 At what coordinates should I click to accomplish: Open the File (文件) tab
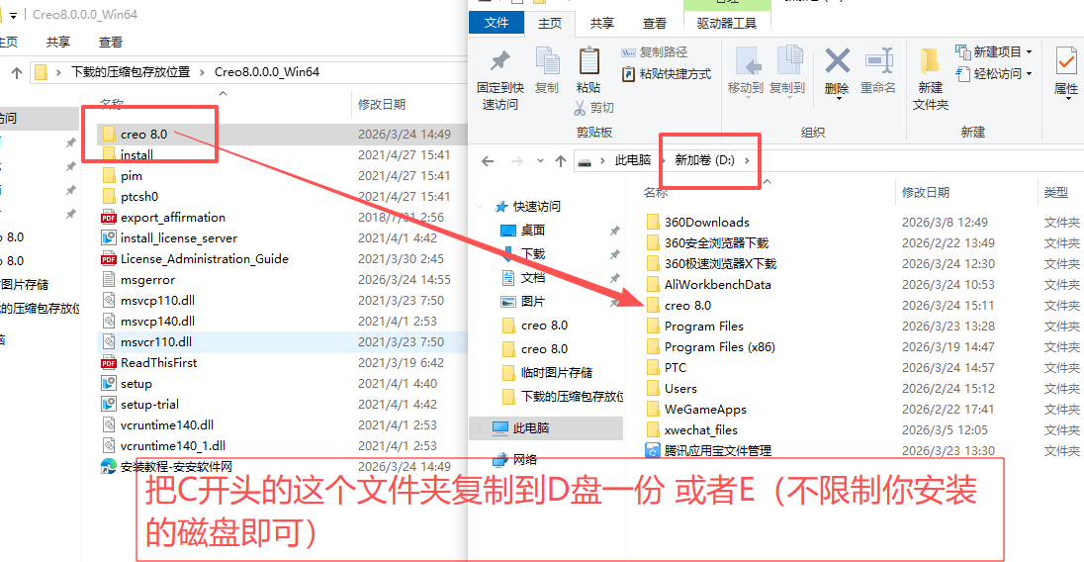click(497, 23)
